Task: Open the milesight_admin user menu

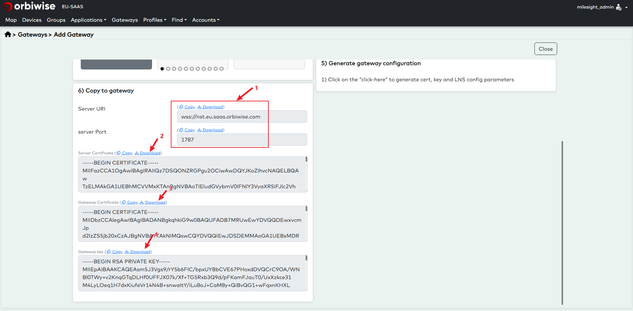Action: 602,7
